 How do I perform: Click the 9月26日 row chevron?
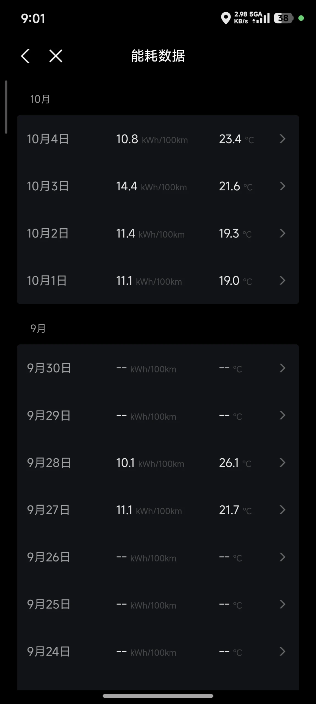(x=282, y=557)
